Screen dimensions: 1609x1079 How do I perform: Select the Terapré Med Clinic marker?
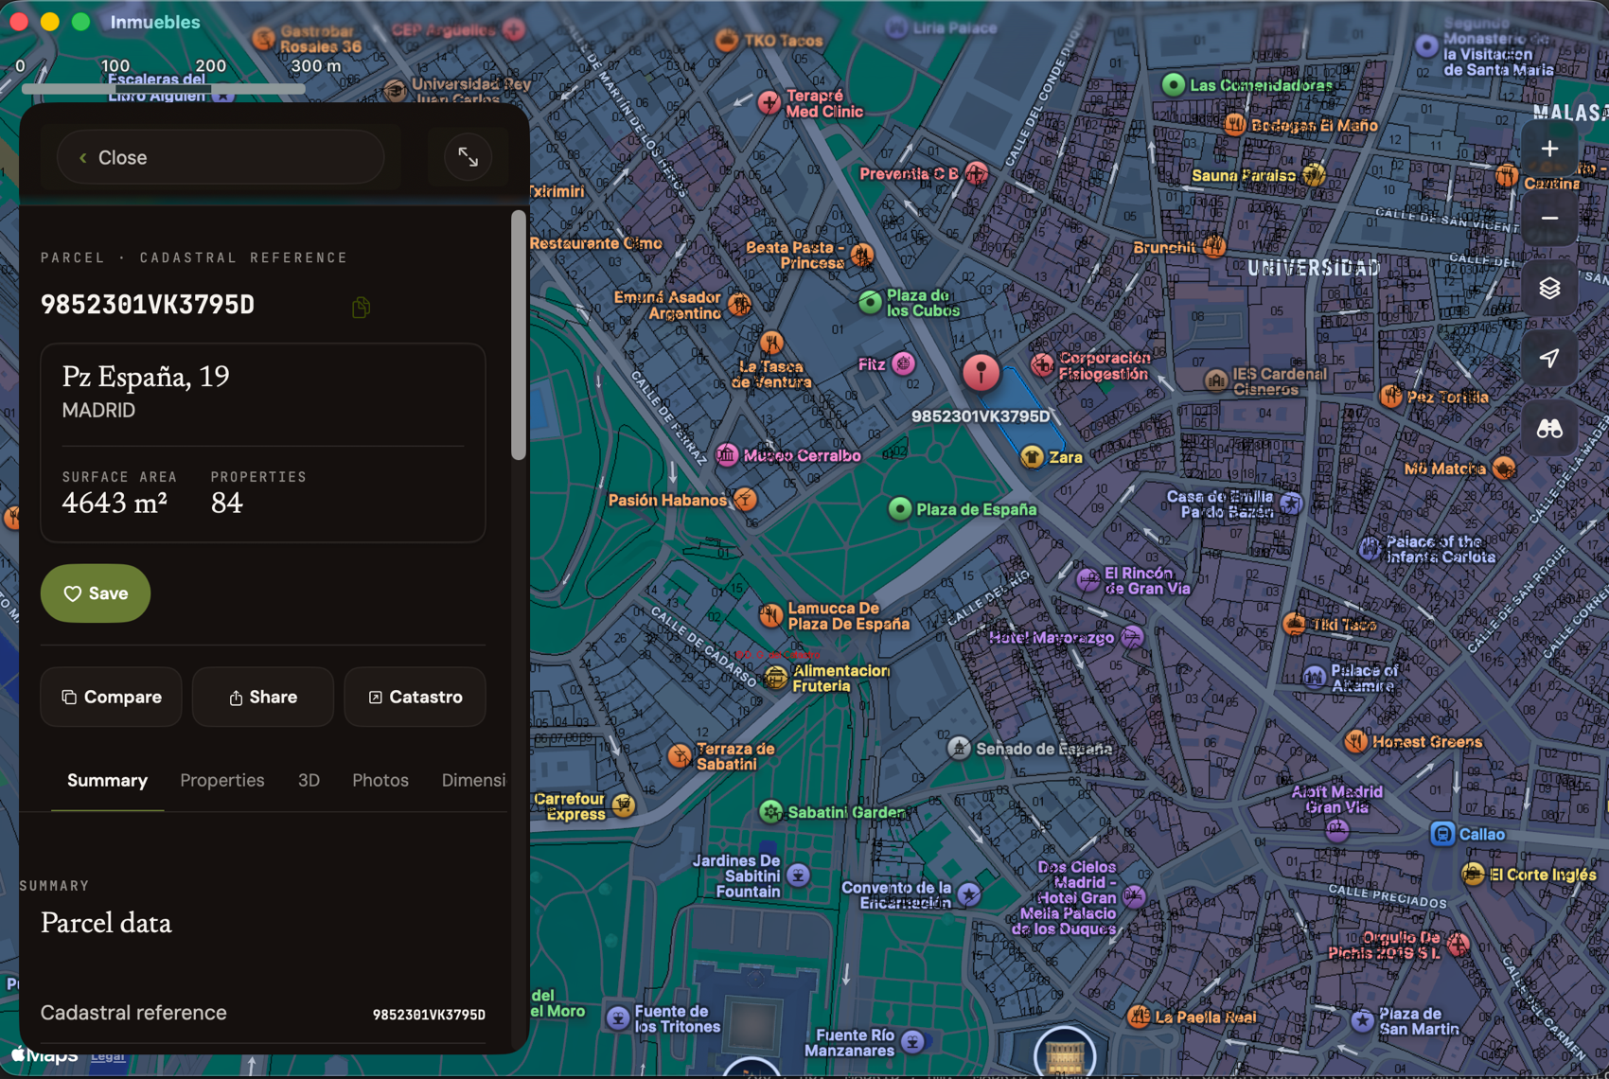[x=769, y=102]
